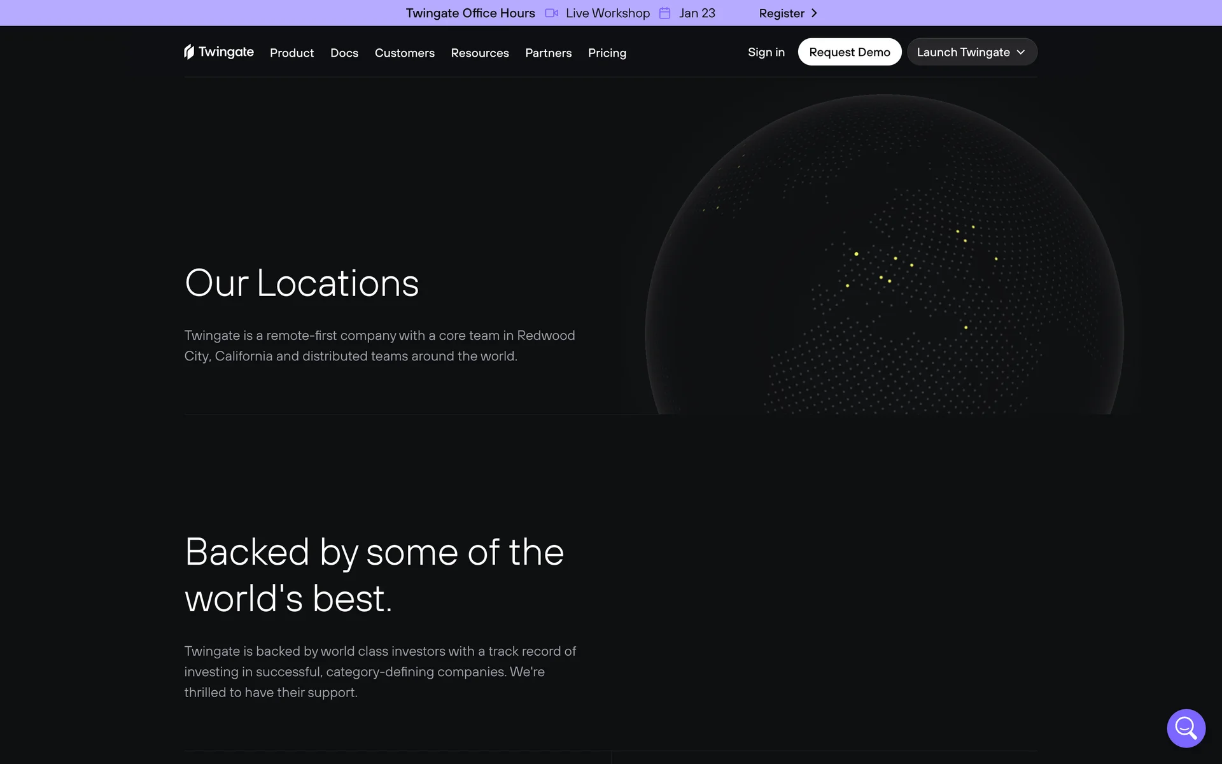Open the Customers menu item
The width and height of the screenshot is (1222, 764).
point(404,53)
